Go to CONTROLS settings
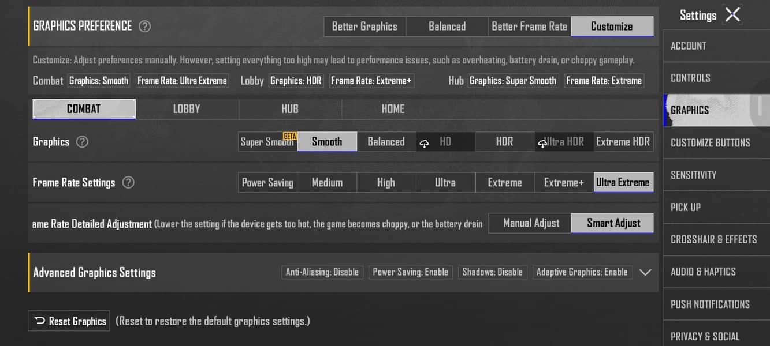Image resolution: width=770 pixels, height=346 pixels. click(x=717, y=78)
